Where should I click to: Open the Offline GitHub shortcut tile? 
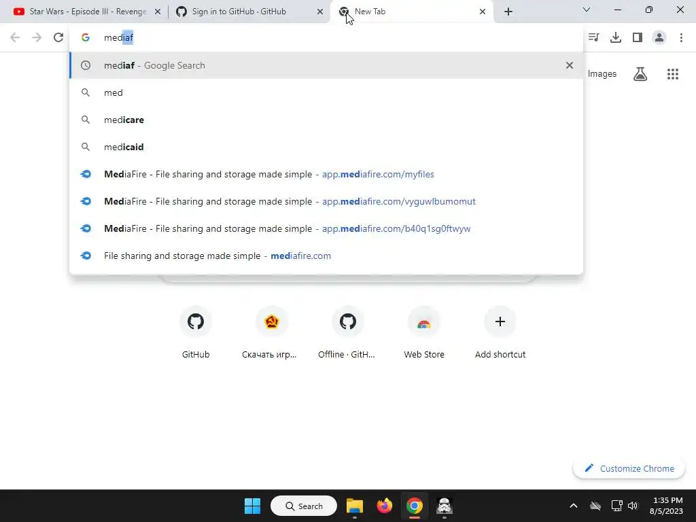pos(347,332)
